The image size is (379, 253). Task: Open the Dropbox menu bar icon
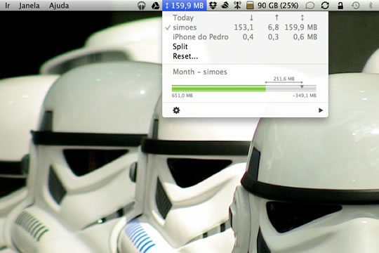(213, 6)
